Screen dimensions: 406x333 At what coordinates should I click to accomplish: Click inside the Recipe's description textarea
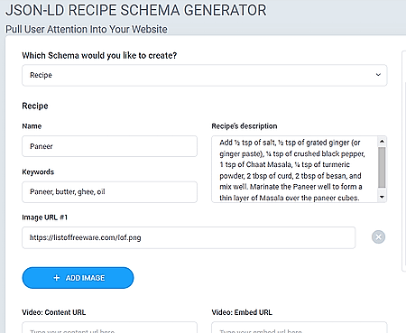click(x=295, y=170)
